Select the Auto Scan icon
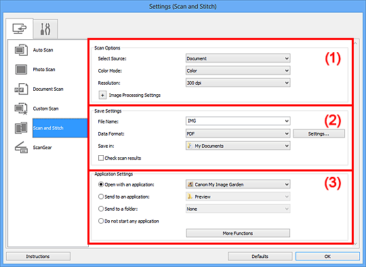The height and width of the screenshot is (267, 366). pos(21,50)
